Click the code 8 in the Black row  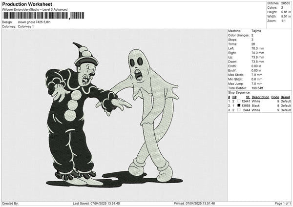click(x=278, y=106)
